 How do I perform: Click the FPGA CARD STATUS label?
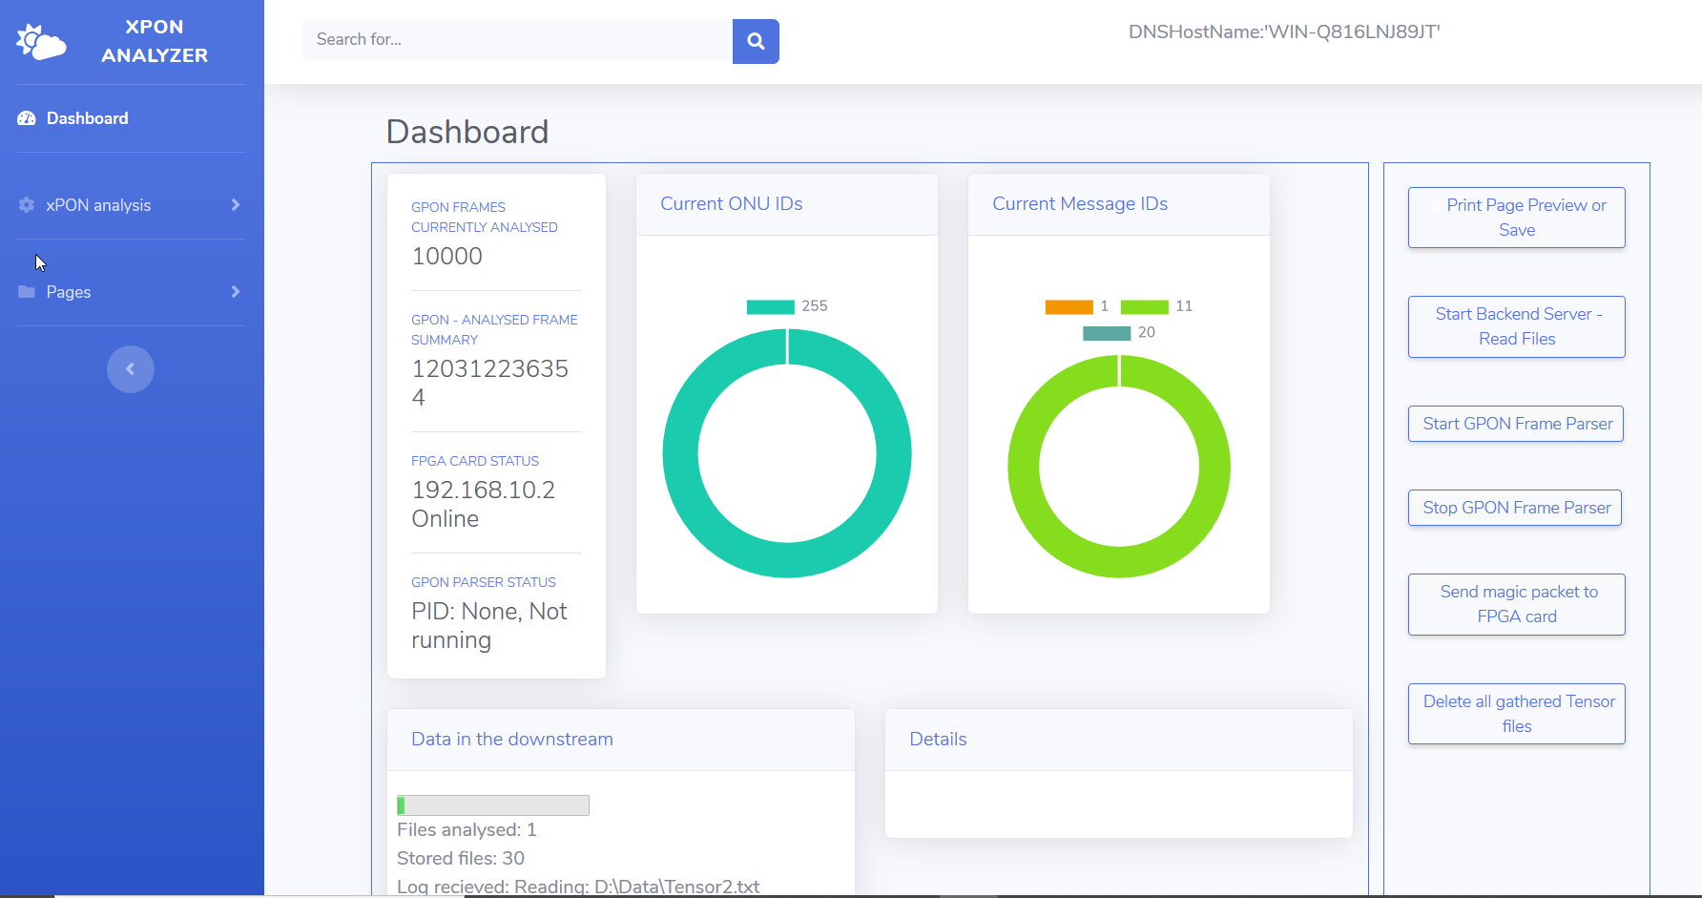tap(475, 461)
